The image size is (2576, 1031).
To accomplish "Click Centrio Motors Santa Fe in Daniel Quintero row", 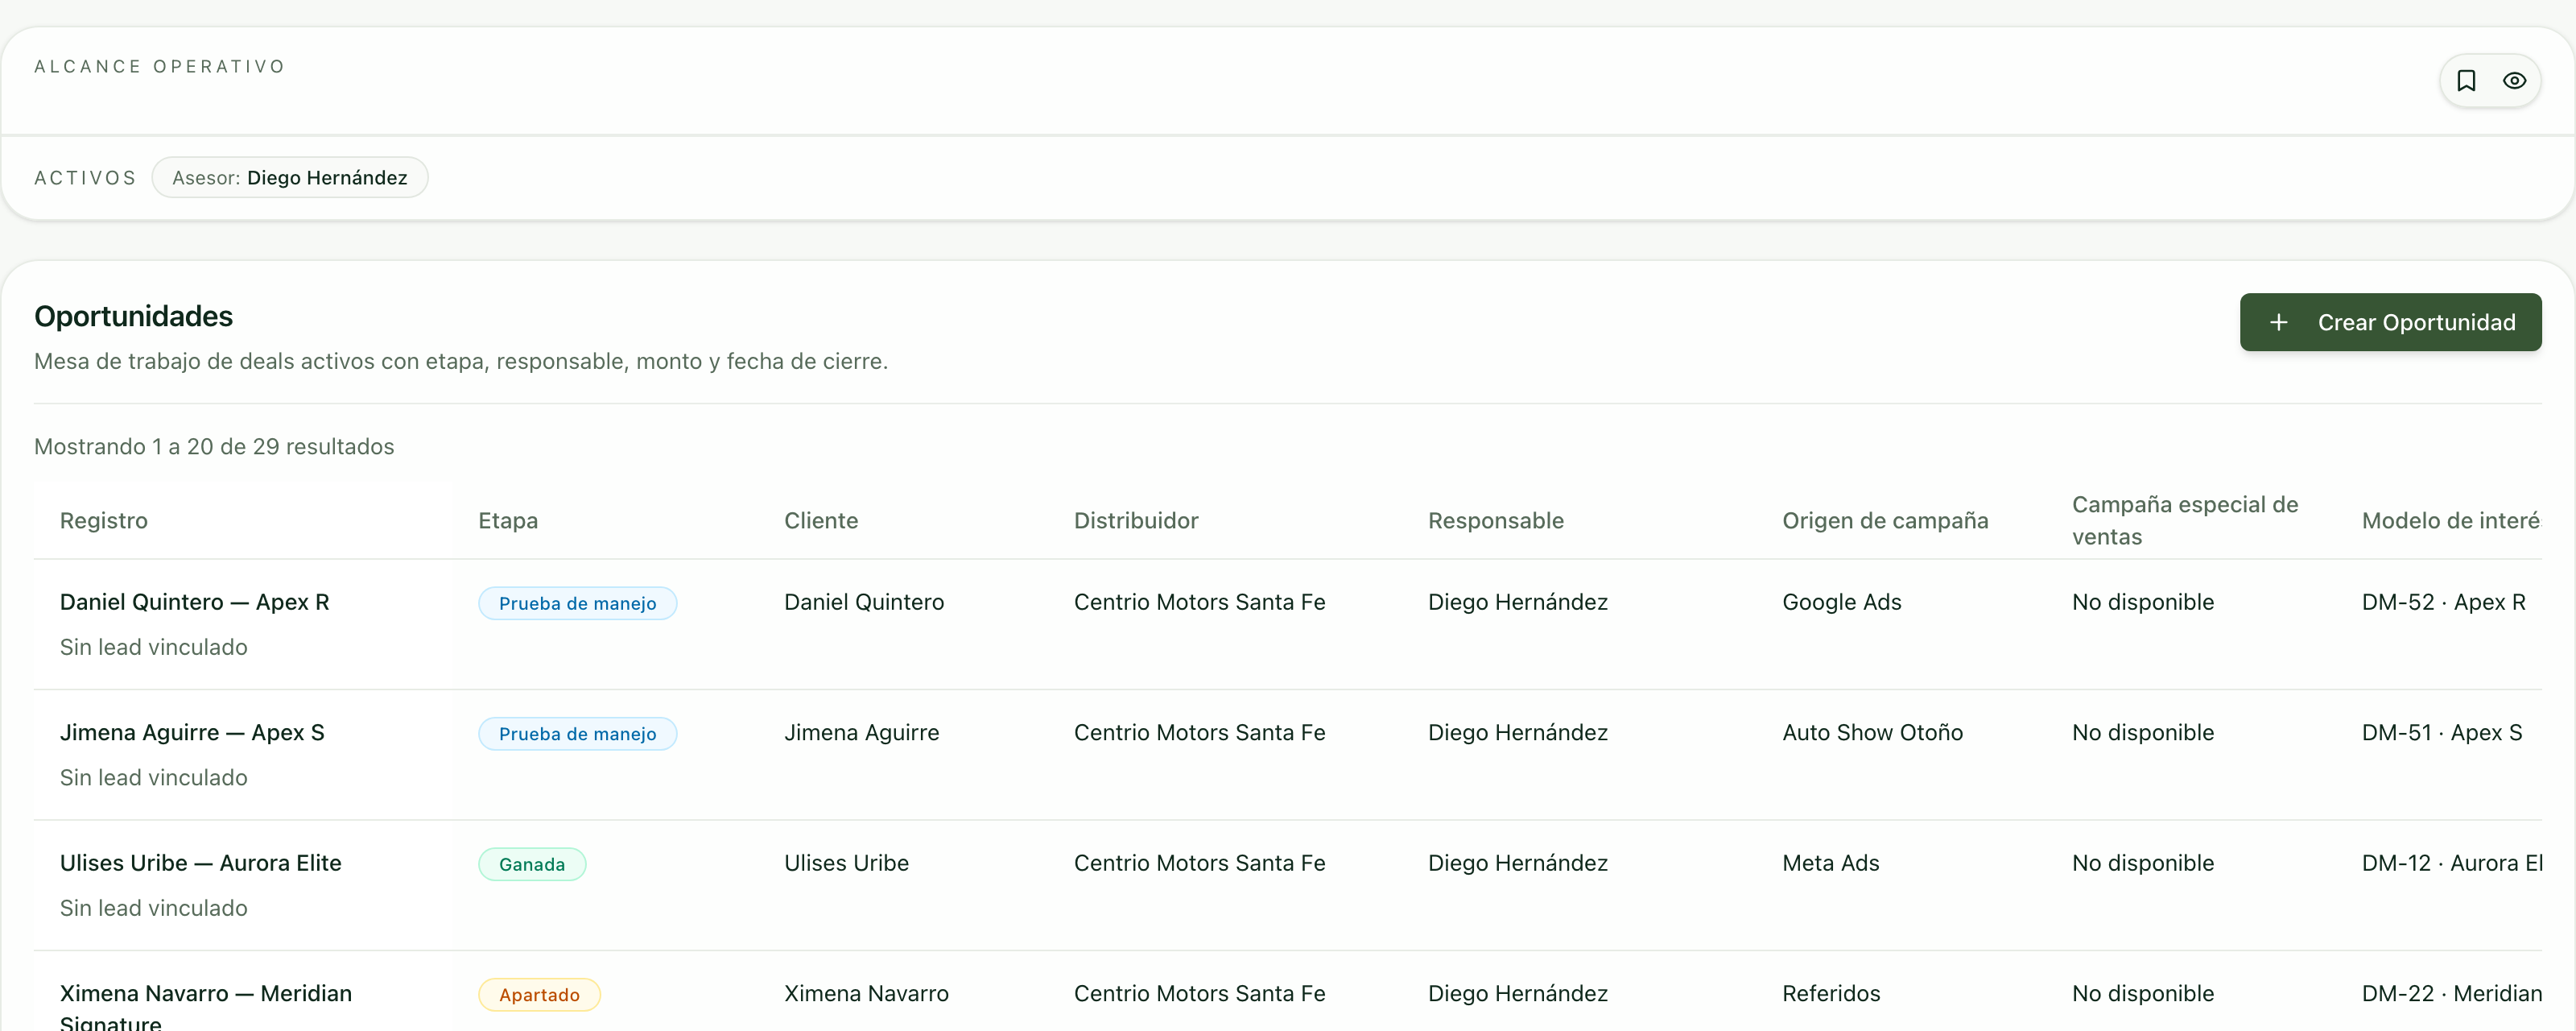I will 1199,602.
